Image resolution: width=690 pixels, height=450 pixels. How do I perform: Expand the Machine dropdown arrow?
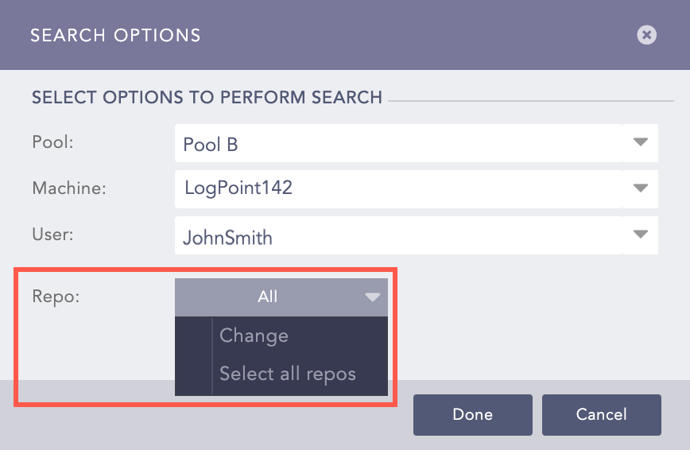(641, 188)
